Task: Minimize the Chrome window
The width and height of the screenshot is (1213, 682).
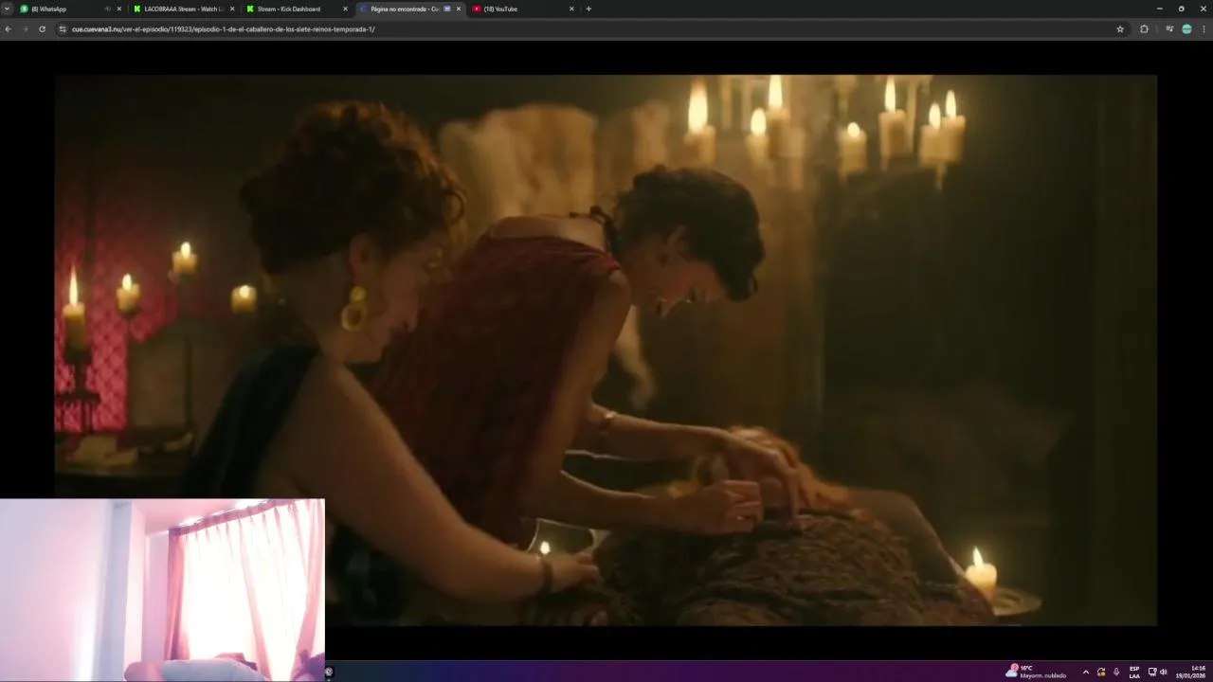Action: (1159, 9)
